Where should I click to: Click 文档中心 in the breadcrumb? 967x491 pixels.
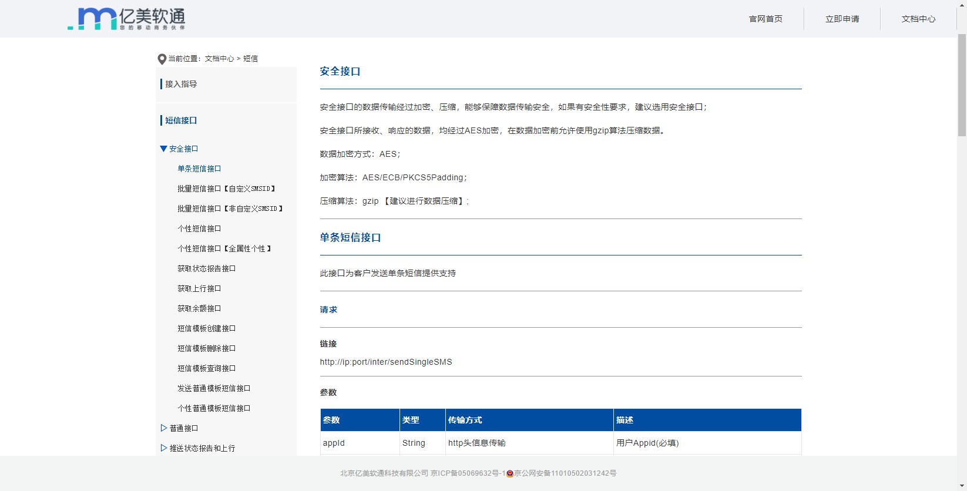point(219,59)
